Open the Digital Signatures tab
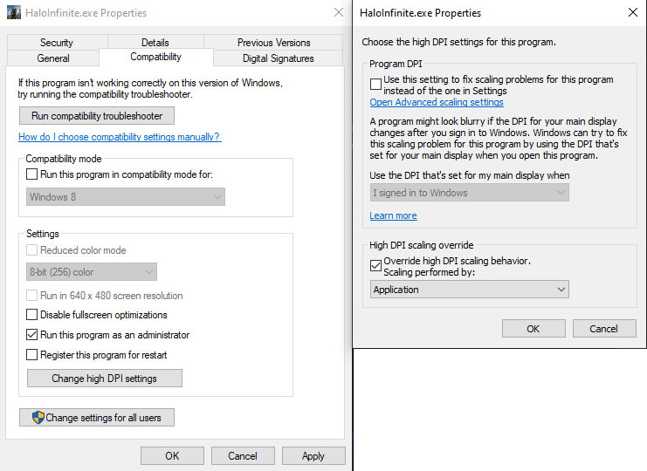The height and width of the screenshot is (471, 647). (279, 58)
